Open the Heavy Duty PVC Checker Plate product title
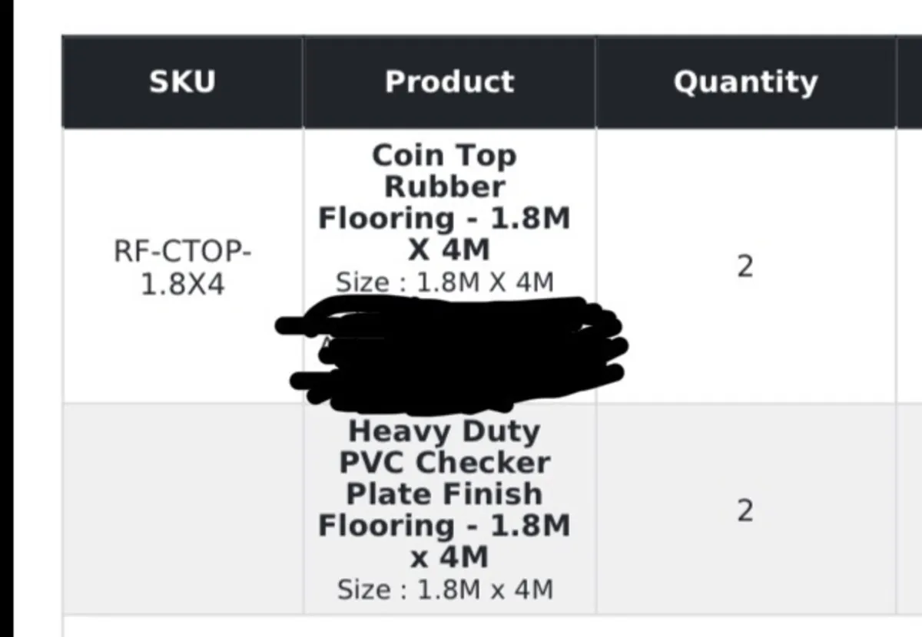The image size is (922, 637). 445,493
